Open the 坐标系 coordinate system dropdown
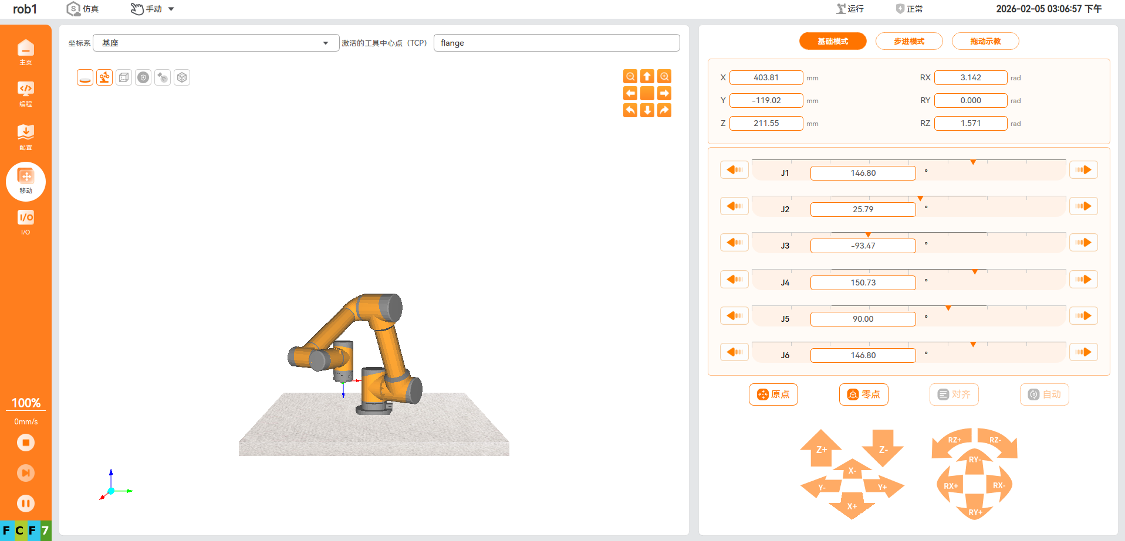The width and height of the screenshot is (1125, 541). pos(215,43)
